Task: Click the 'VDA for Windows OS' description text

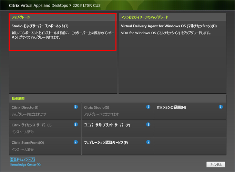Action: pyautogui.click(x=166, y=33)
